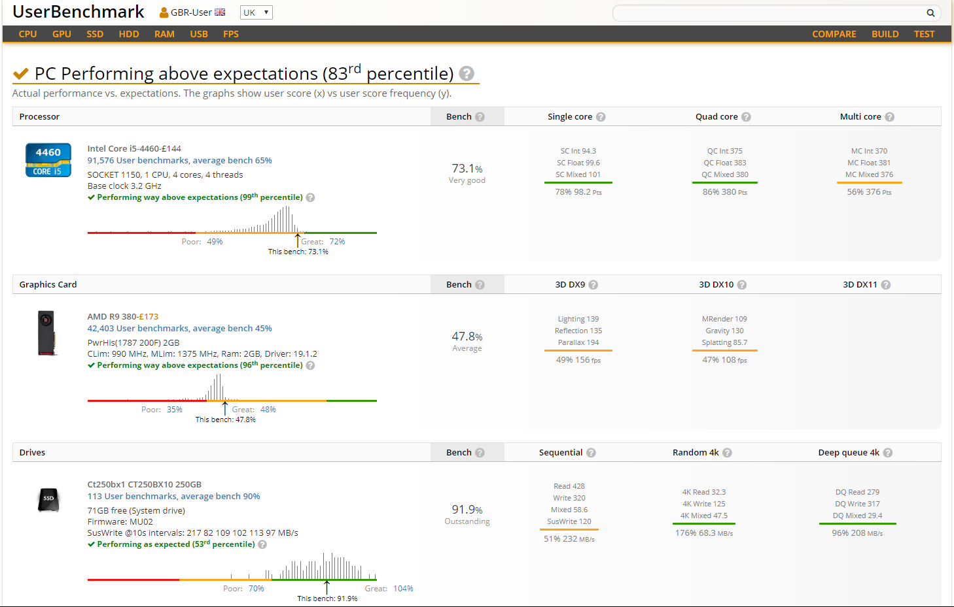Open the BUILD page
This screenshot has width=954, height=607.
tap(885, 34)
